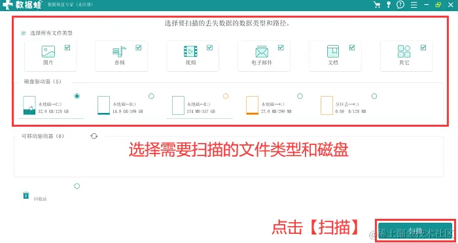Viewport: 458px width, 243px height.
Task: Click the E: drive disk icon
Action: 178,105
